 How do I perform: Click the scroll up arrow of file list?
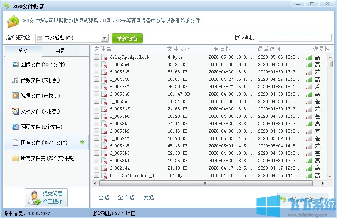coord(330,57)
